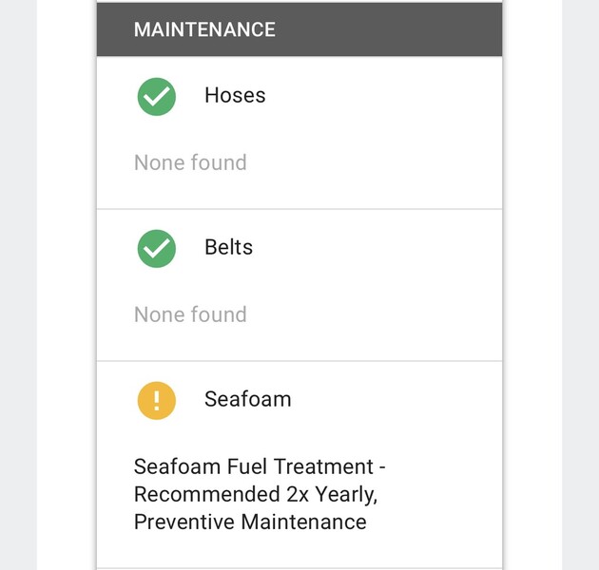599x570 pixels.
Task: Click the MAINTENANCE section header title
Action: pos(204,29)
